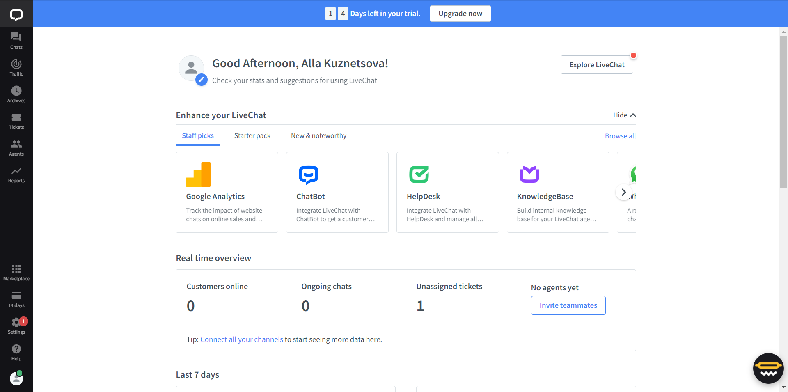Open the Traffic section
The width and height of the screenshot is (788, 392).
click(16, 67)
